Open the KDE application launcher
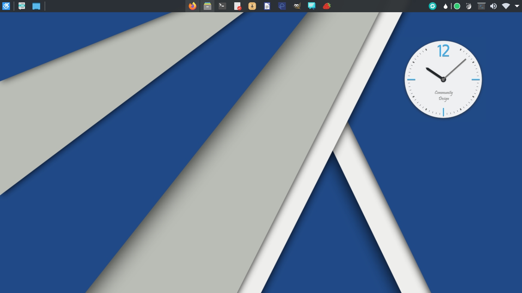Image resolution: width=522 pixels, height=293 pixels. pos(6,6)
